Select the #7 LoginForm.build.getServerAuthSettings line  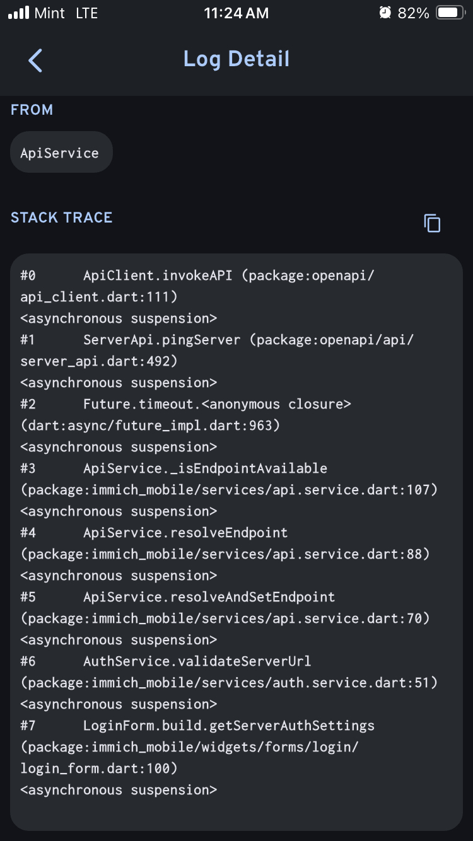click(228, 726)
